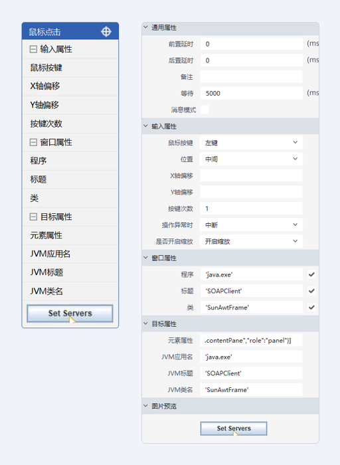This screenshot has height=465, width=340.
Task: Select 按键次数 row in left panel
Action: pyautogui.click(x=70, y=124)
